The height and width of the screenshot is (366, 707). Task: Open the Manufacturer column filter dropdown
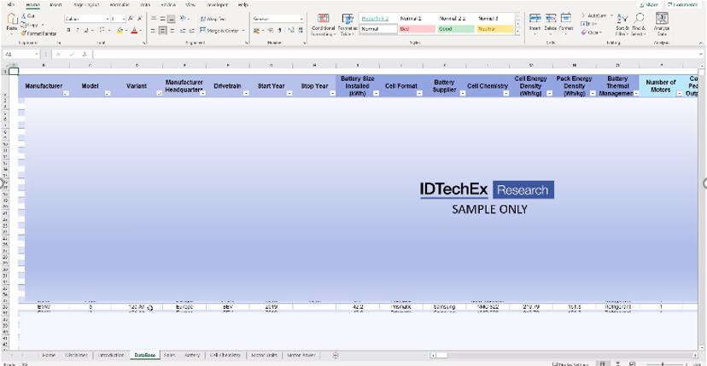click(67, 93)
